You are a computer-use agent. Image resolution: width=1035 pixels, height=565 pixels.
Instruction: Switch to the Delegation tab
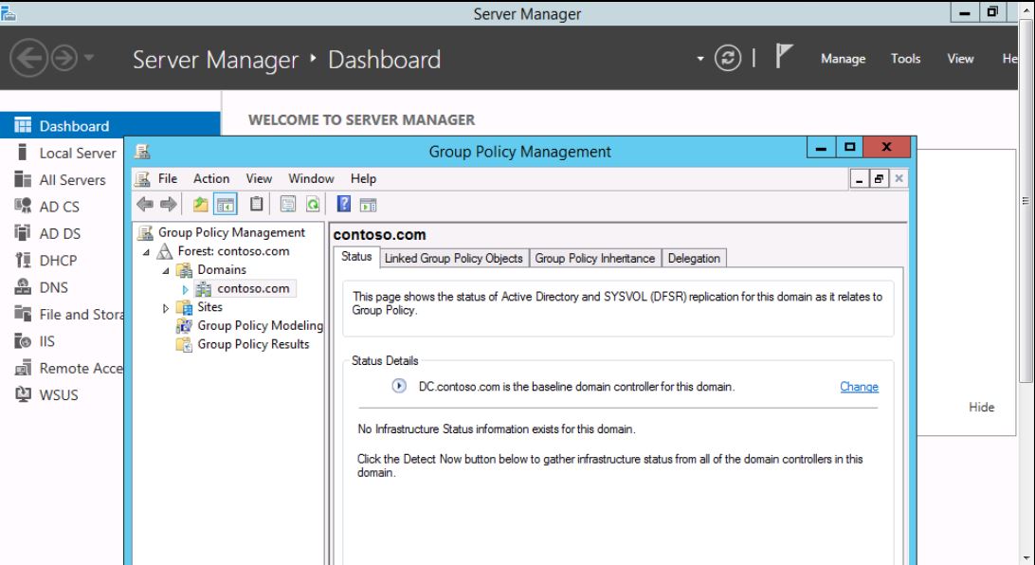[694, 258]
